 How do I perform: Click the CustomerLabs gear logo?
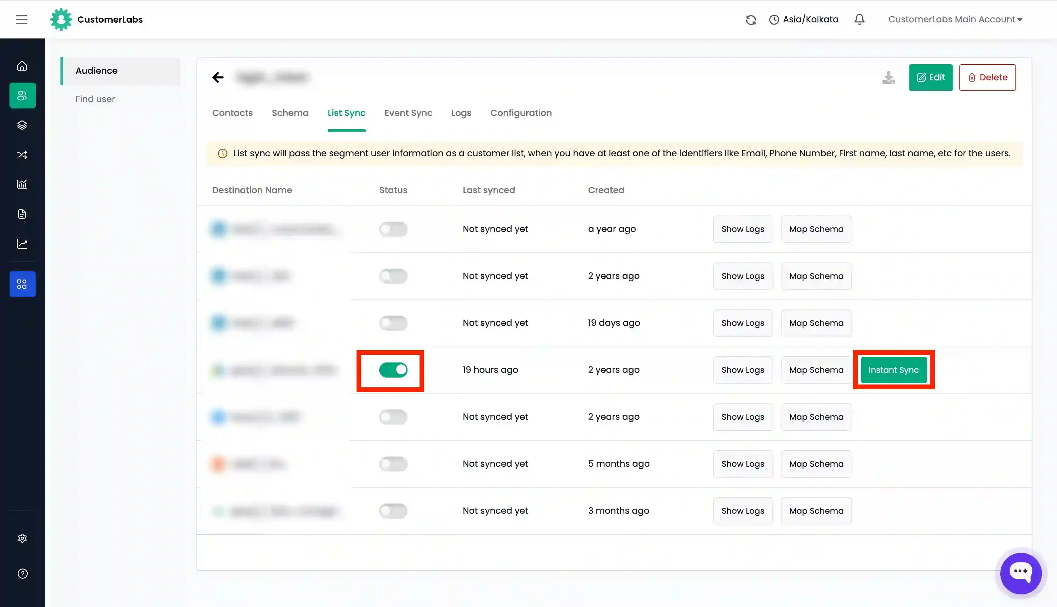(x=61, y=19)
